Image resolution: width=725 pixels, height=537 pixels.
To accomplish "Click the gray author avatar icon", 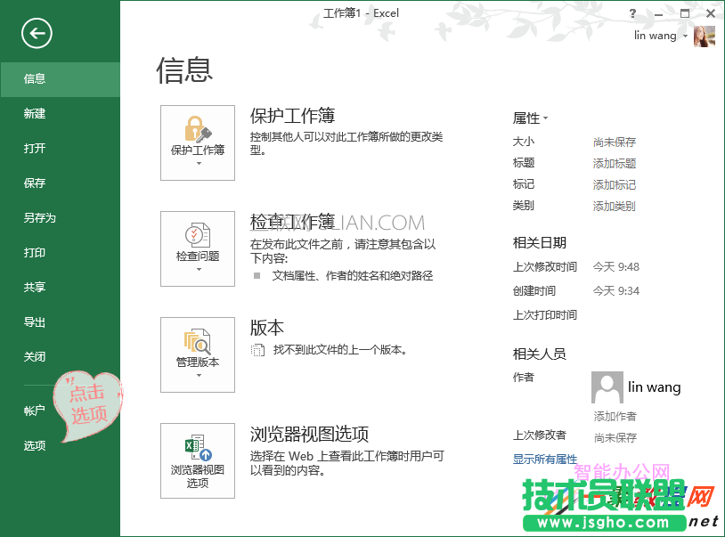I will pyautogui.click(x=607, y=387).
